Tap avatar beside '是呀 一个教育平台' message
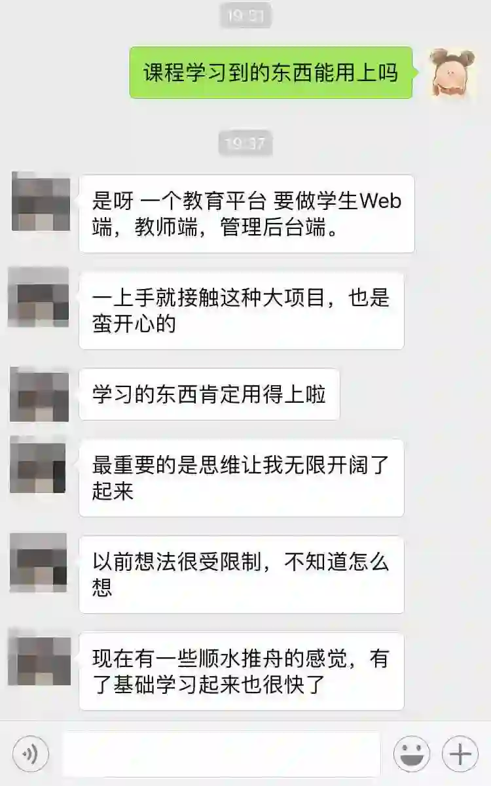Image resolution: width=491 pixels, height=786 pixels. pyautogui.click(x=41, y=202)
